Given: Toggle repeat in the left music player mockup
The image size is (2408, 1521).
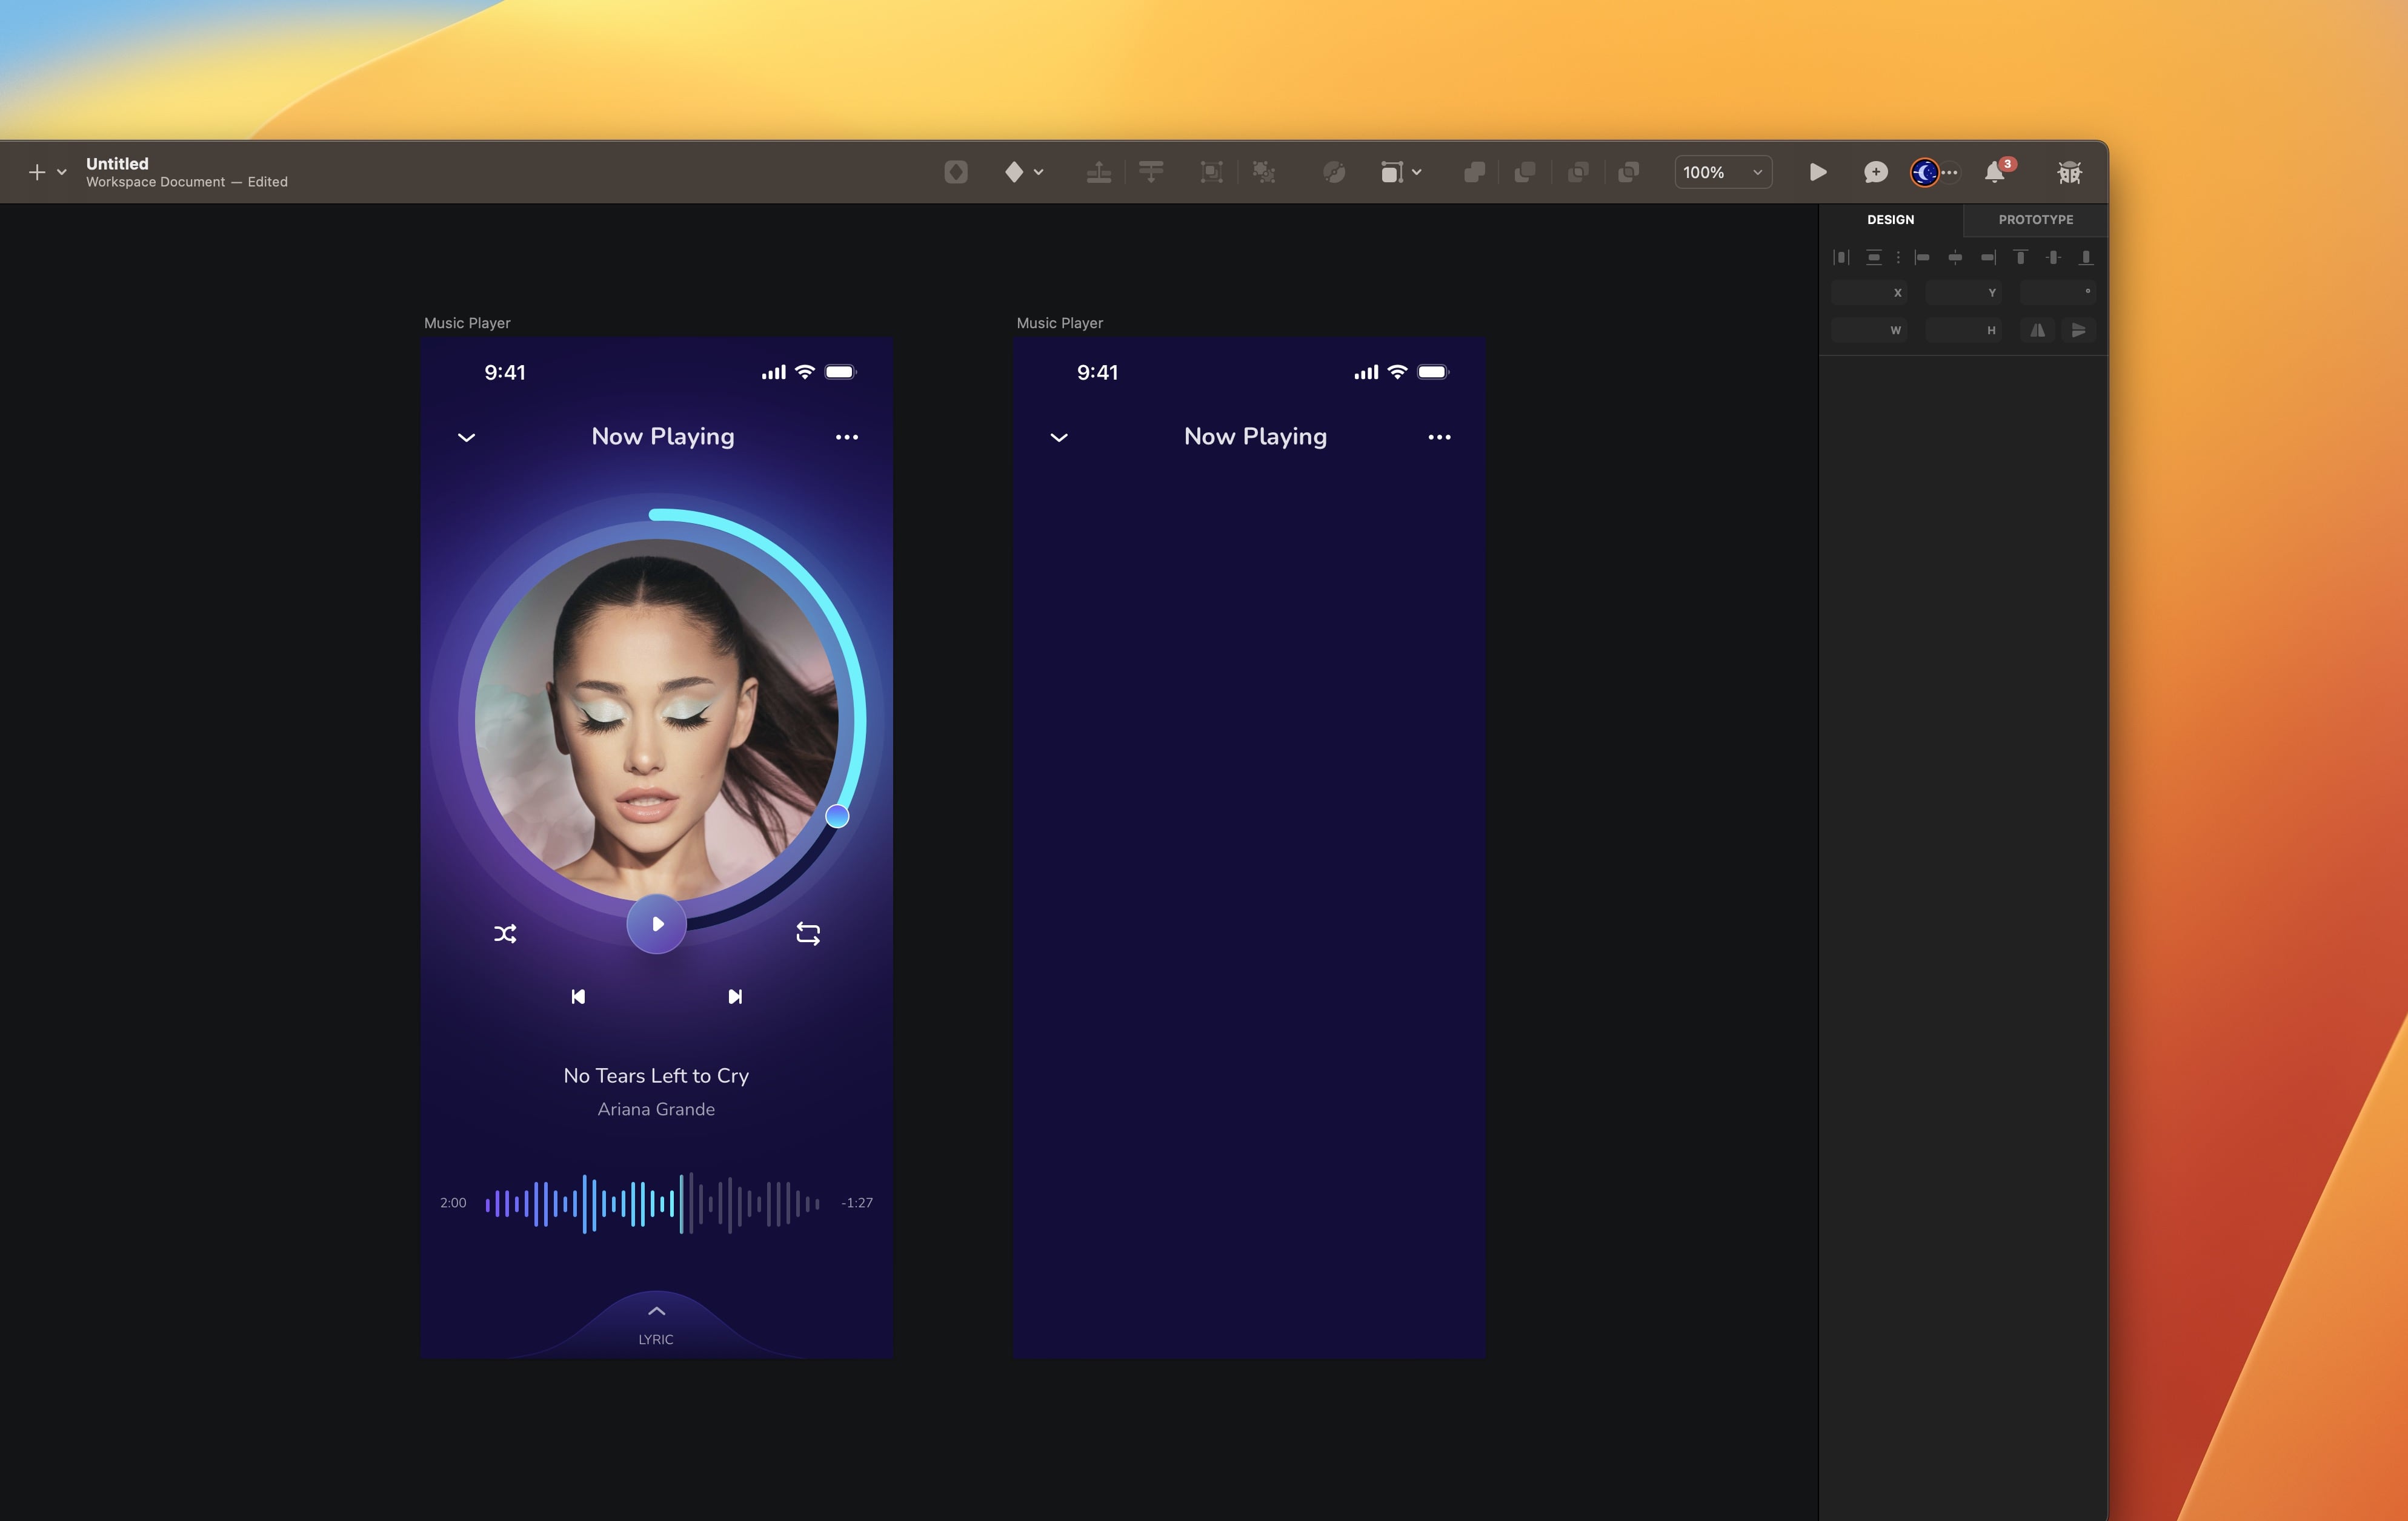Looking at the screenshot, I should coord(808,932).
